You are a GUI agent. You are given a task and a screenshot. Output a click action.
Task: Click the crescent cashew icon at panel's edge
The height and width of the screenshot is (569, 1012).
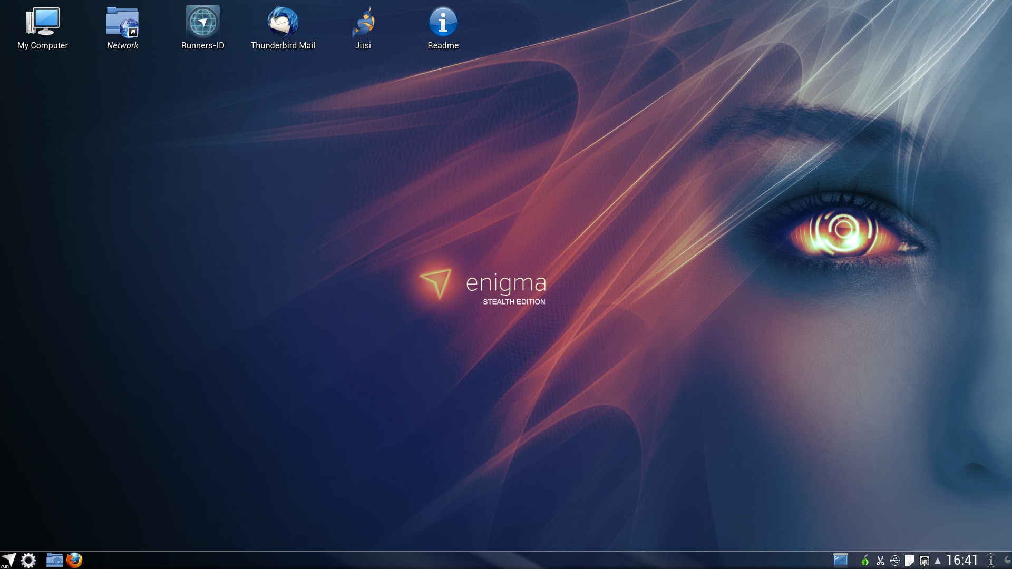[x=1007, y=560]
